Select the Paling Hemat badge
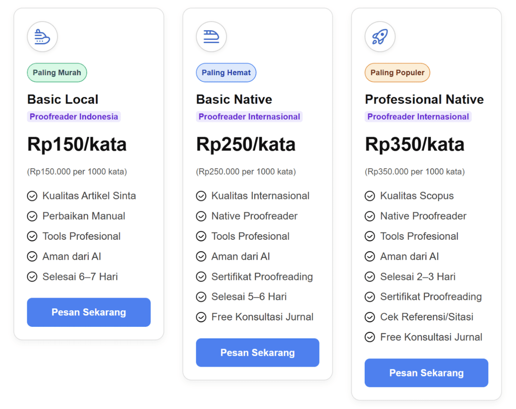This screenshot has height=409, width=516. click(x=226, y=73)
